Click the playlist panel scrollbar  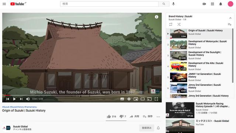pyautogui.click(x=233, y=56)
